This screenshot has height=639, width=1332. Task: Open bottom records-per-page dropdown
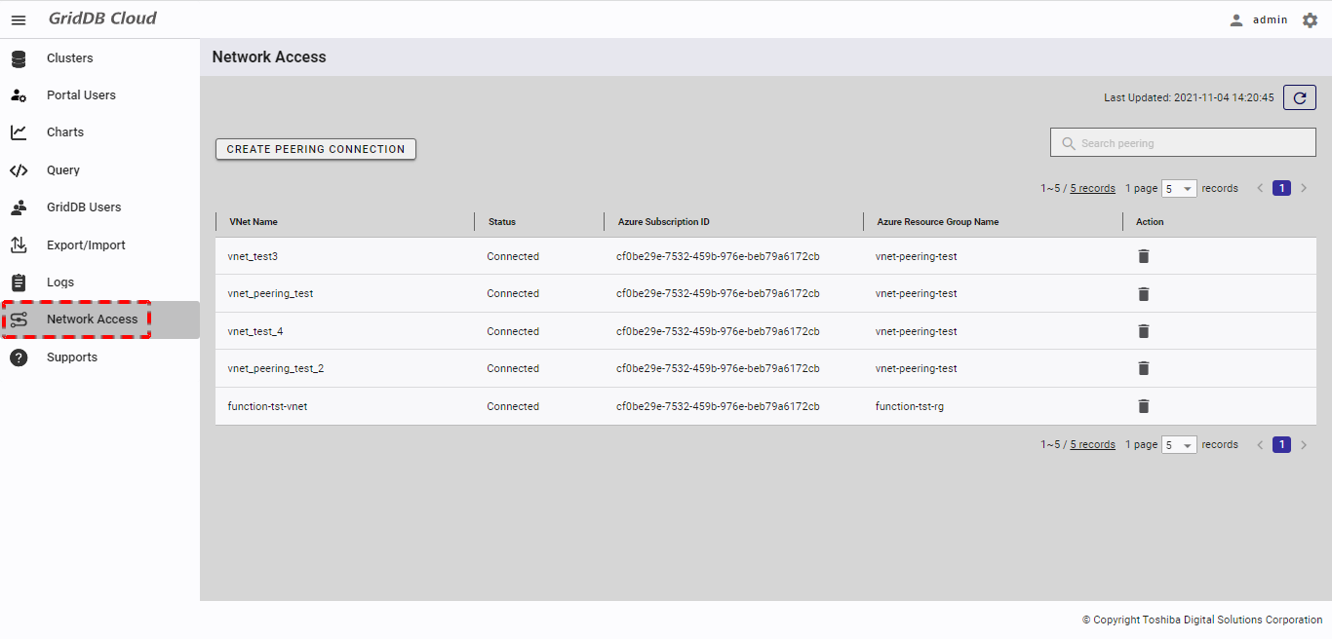click(1179, 445)
